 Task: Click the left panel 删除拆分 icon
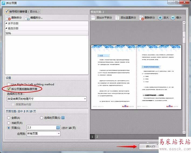click(9, 18)
